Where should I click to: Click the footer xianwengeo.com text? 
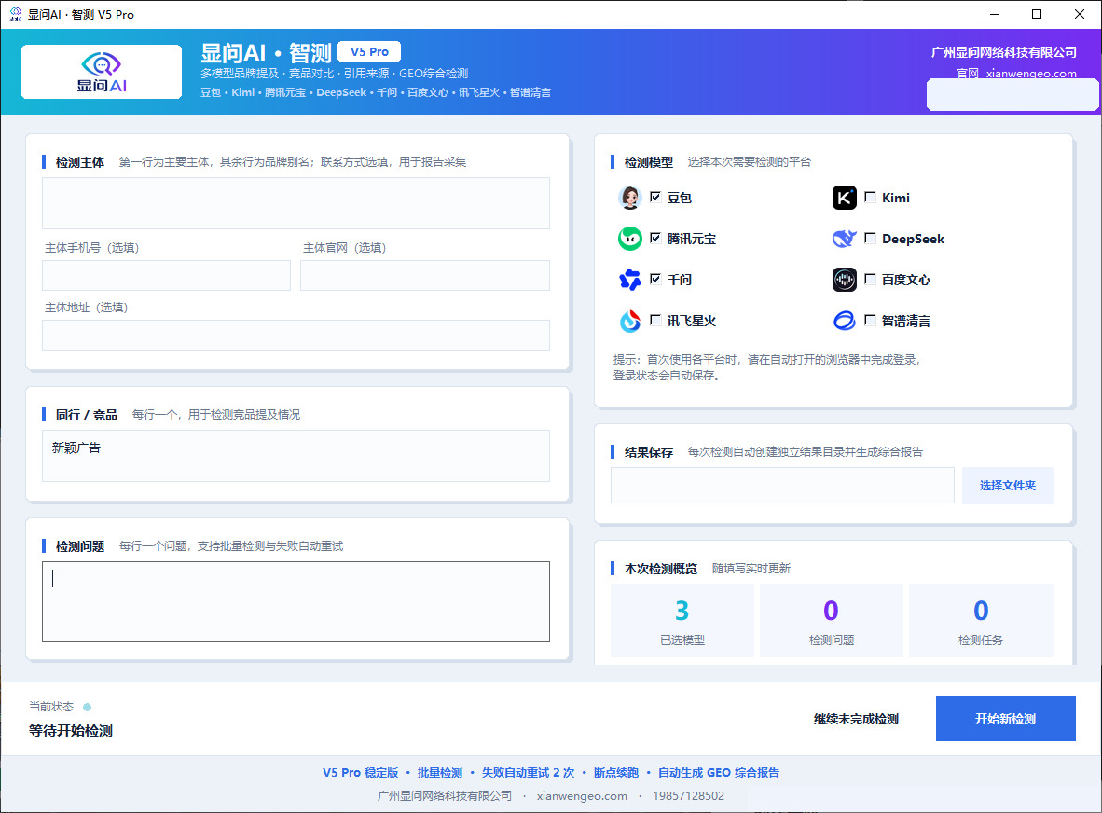582,796
